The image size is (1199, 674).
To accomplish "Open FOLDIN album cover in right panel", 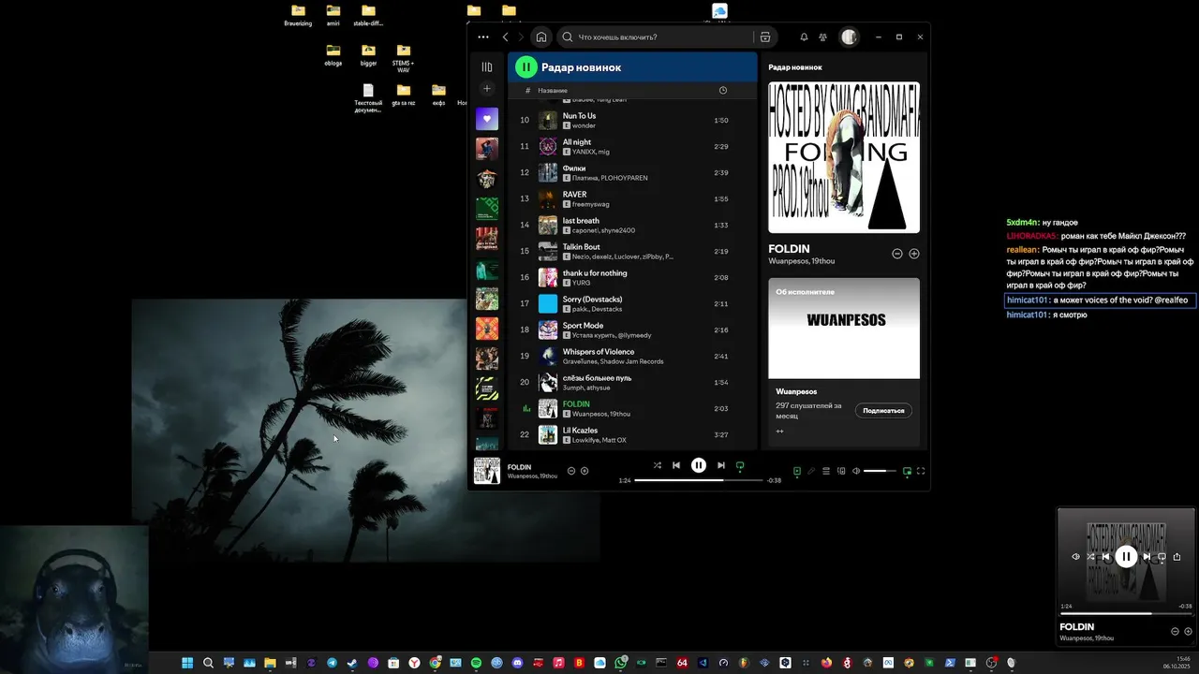I will click(x=844, y=157).
